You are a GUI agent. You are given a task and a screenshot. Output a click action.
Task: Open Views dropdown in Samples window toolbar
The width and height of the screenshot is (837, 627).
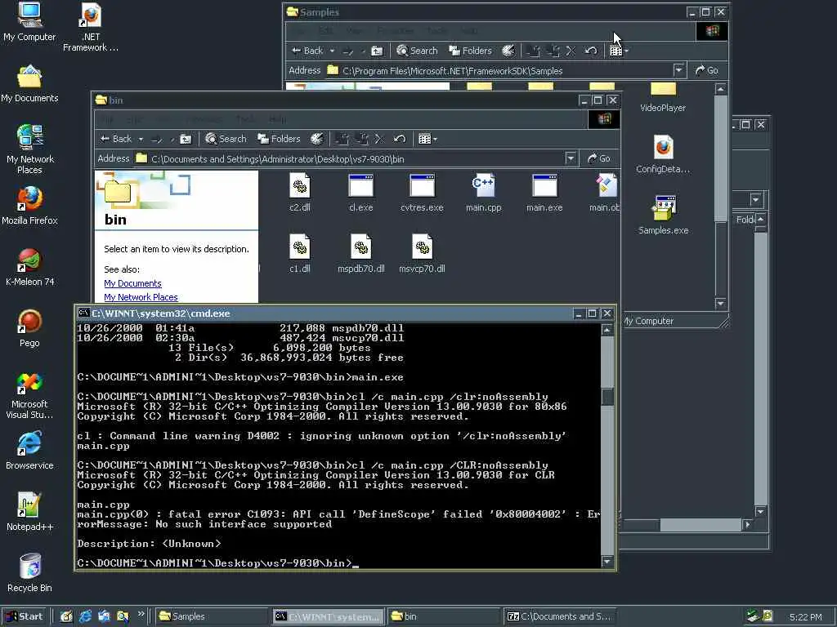[x=619, y=51]
